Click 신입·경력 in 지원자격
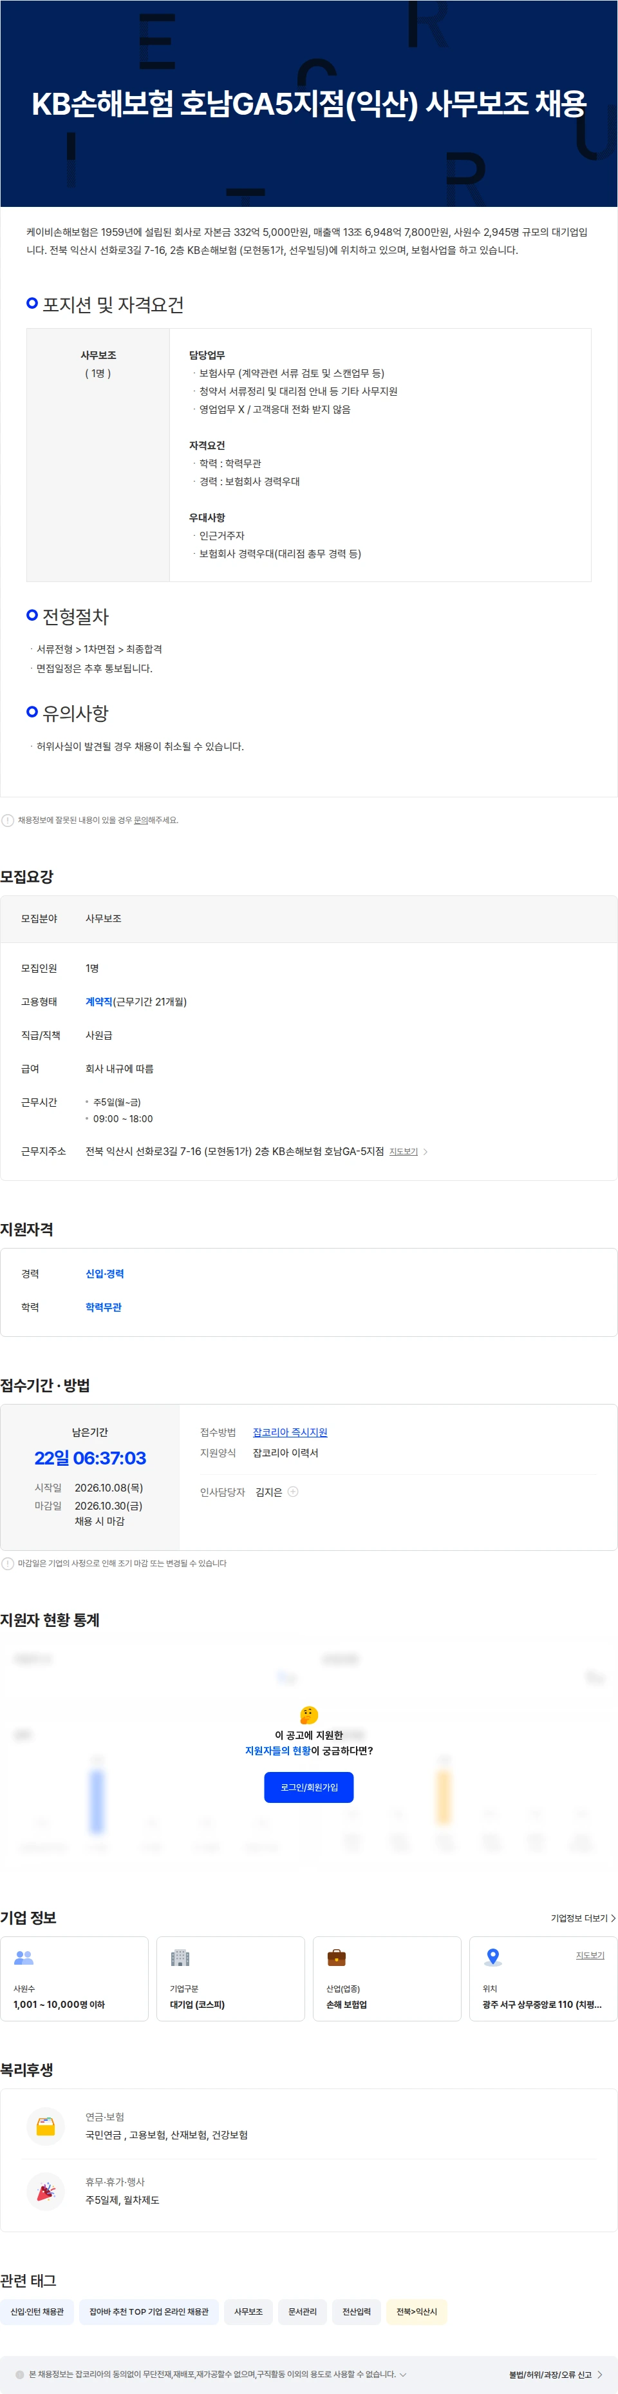The image size is (618, 2394). pyautogui.click(x=105, y=1274)
